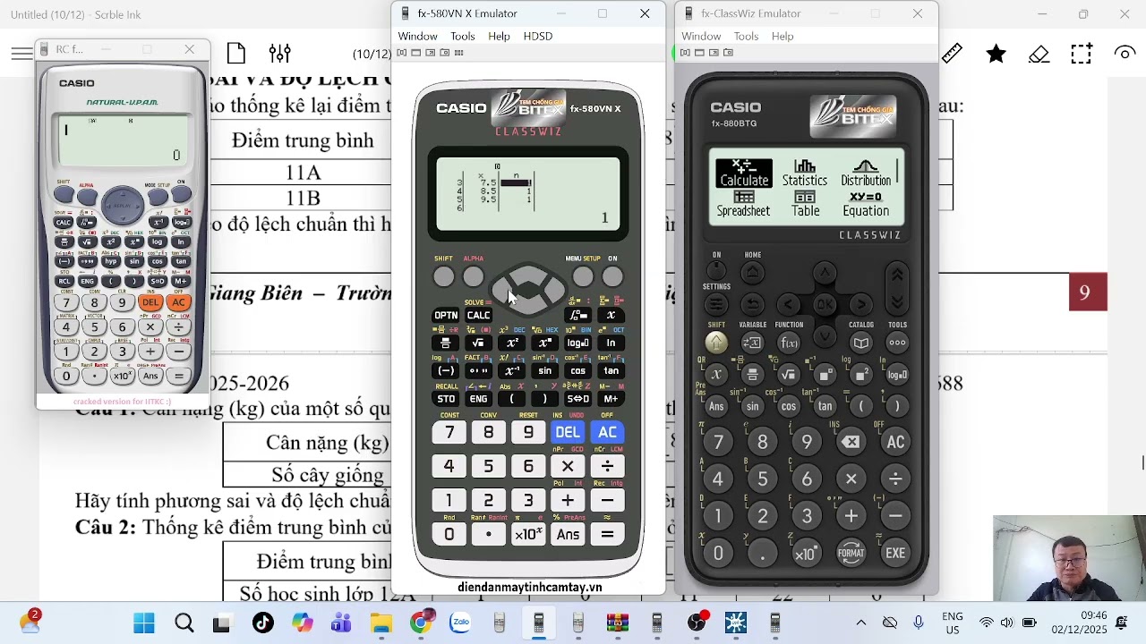Open the pen adjustment sliders icon

pos(280,54)
